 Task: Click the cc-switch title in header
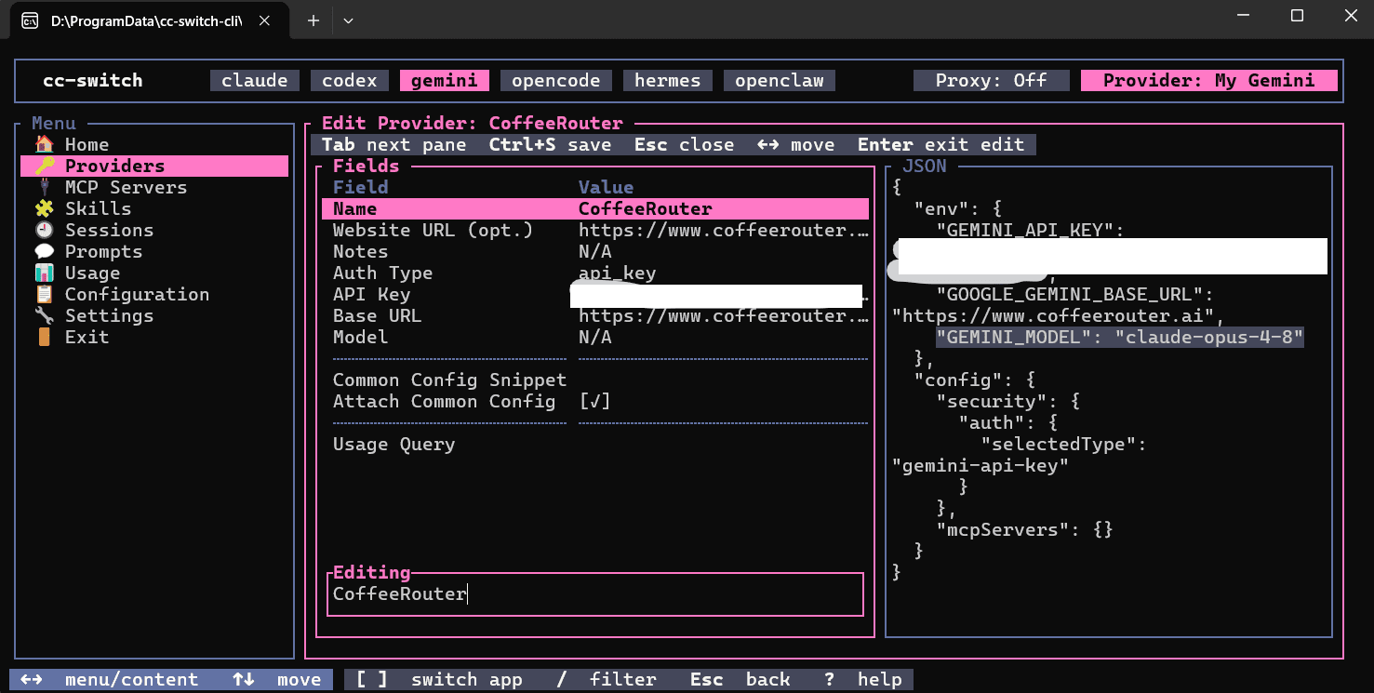(93, 81)
